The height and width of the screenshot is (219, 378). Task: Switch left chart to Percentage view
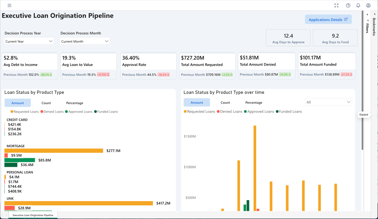tap(75, 103)
